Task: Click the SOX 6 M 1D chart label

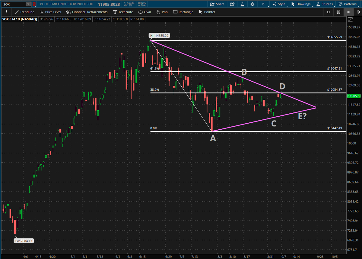Action: (20, 19)
